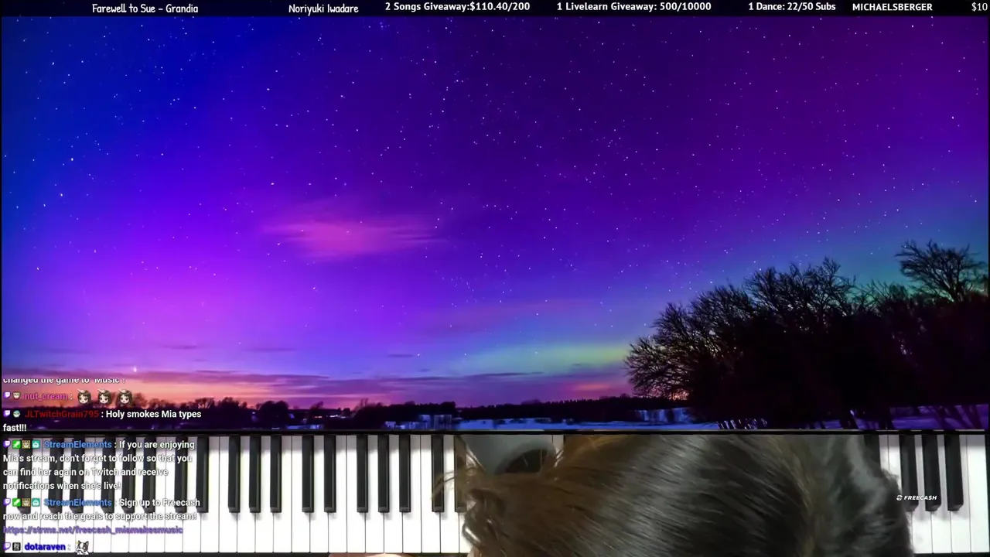Click the Twitch badge on the StreamElements follow-reminder message

click(7, 445)
